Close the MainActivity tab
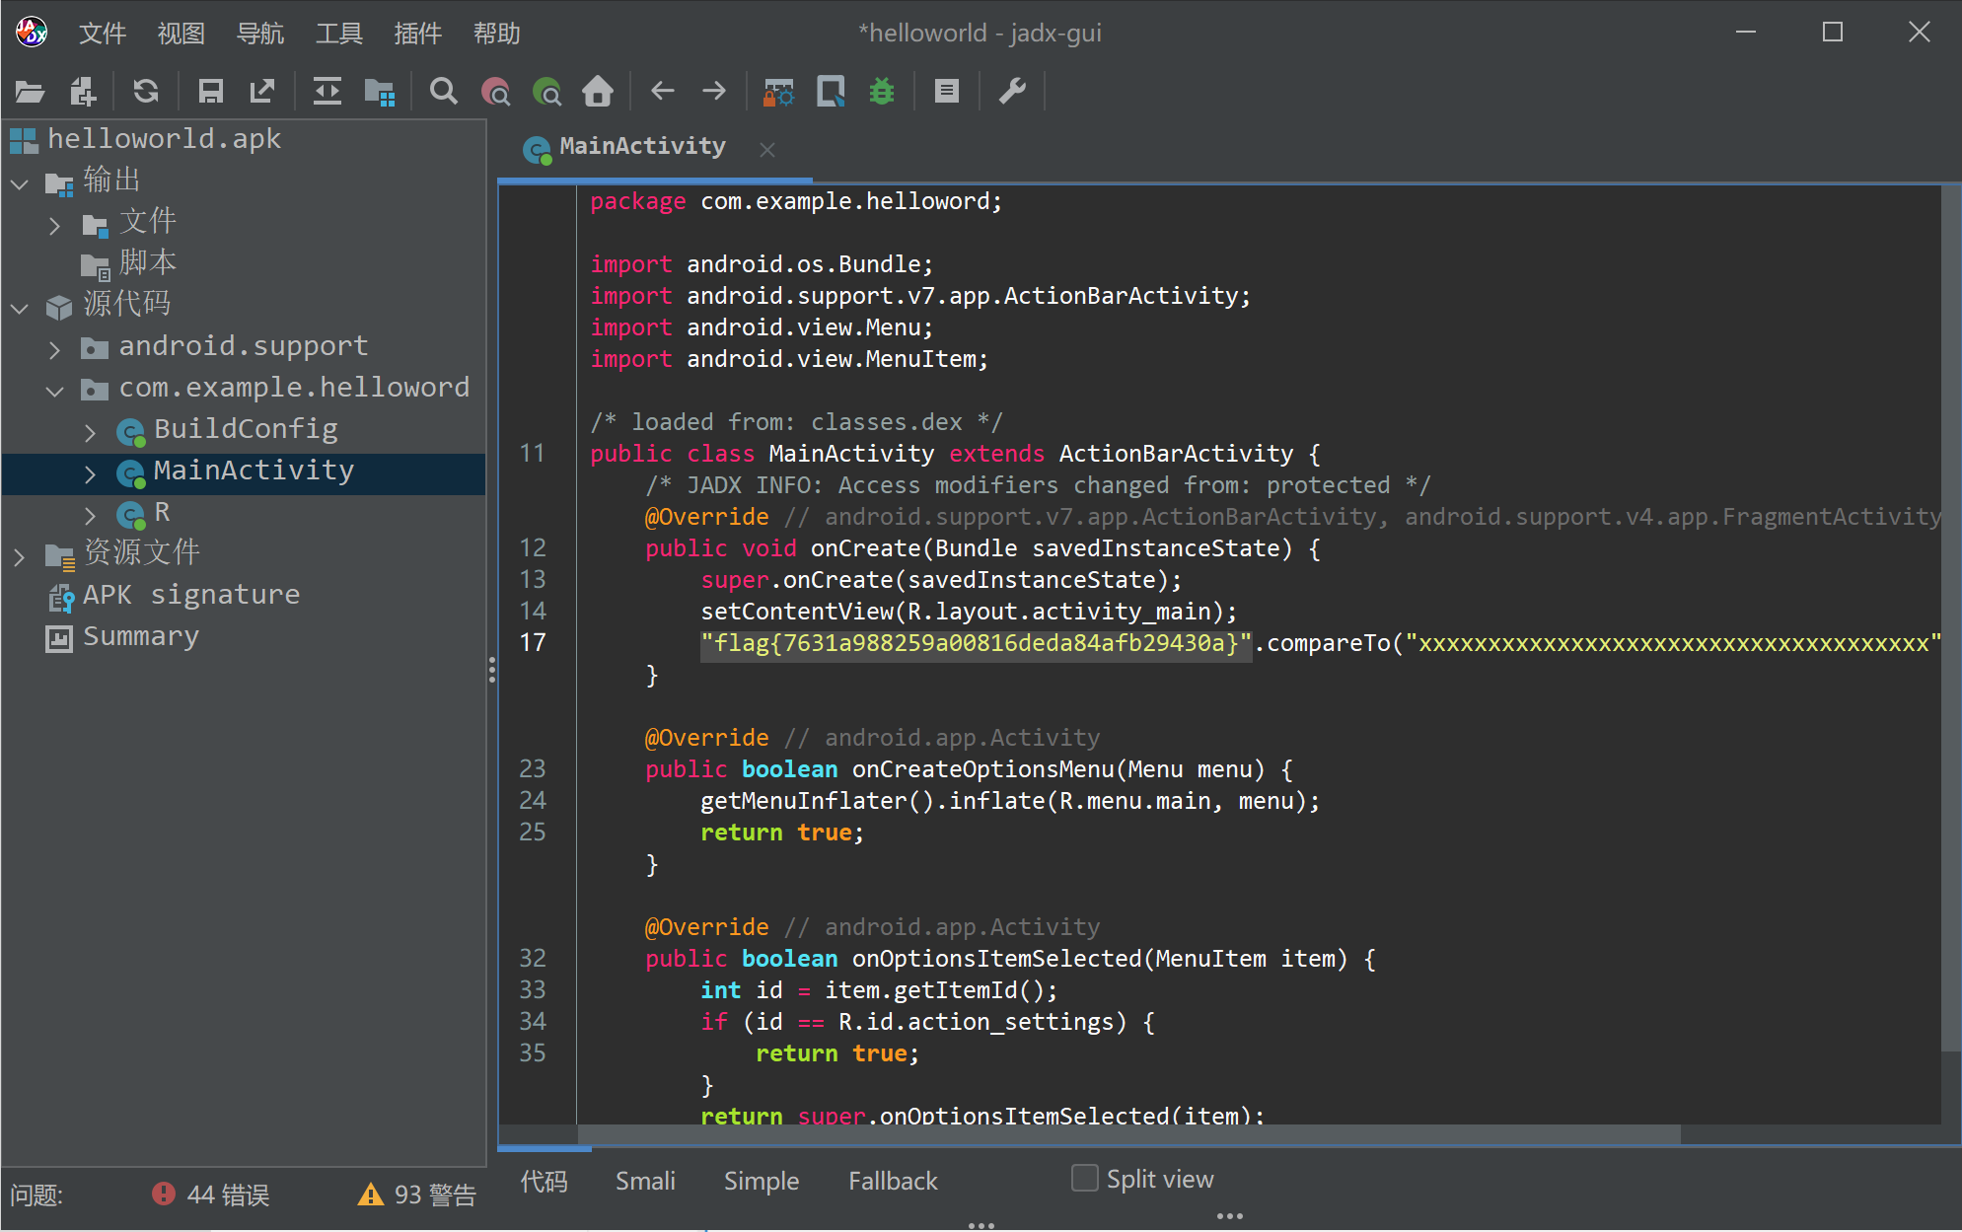This screenshot has width=1962, height=1232. [x=767, y=149]
